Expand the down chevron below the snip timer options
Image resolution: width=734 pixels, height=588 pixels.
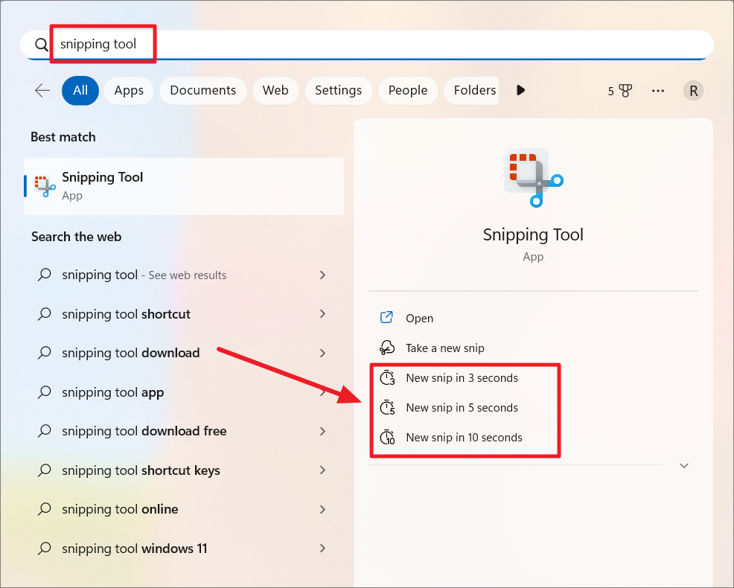pos(683,465)
